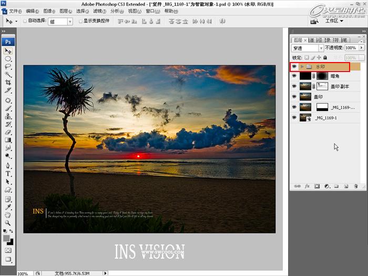Open the 文件 menu

(15, 11)
